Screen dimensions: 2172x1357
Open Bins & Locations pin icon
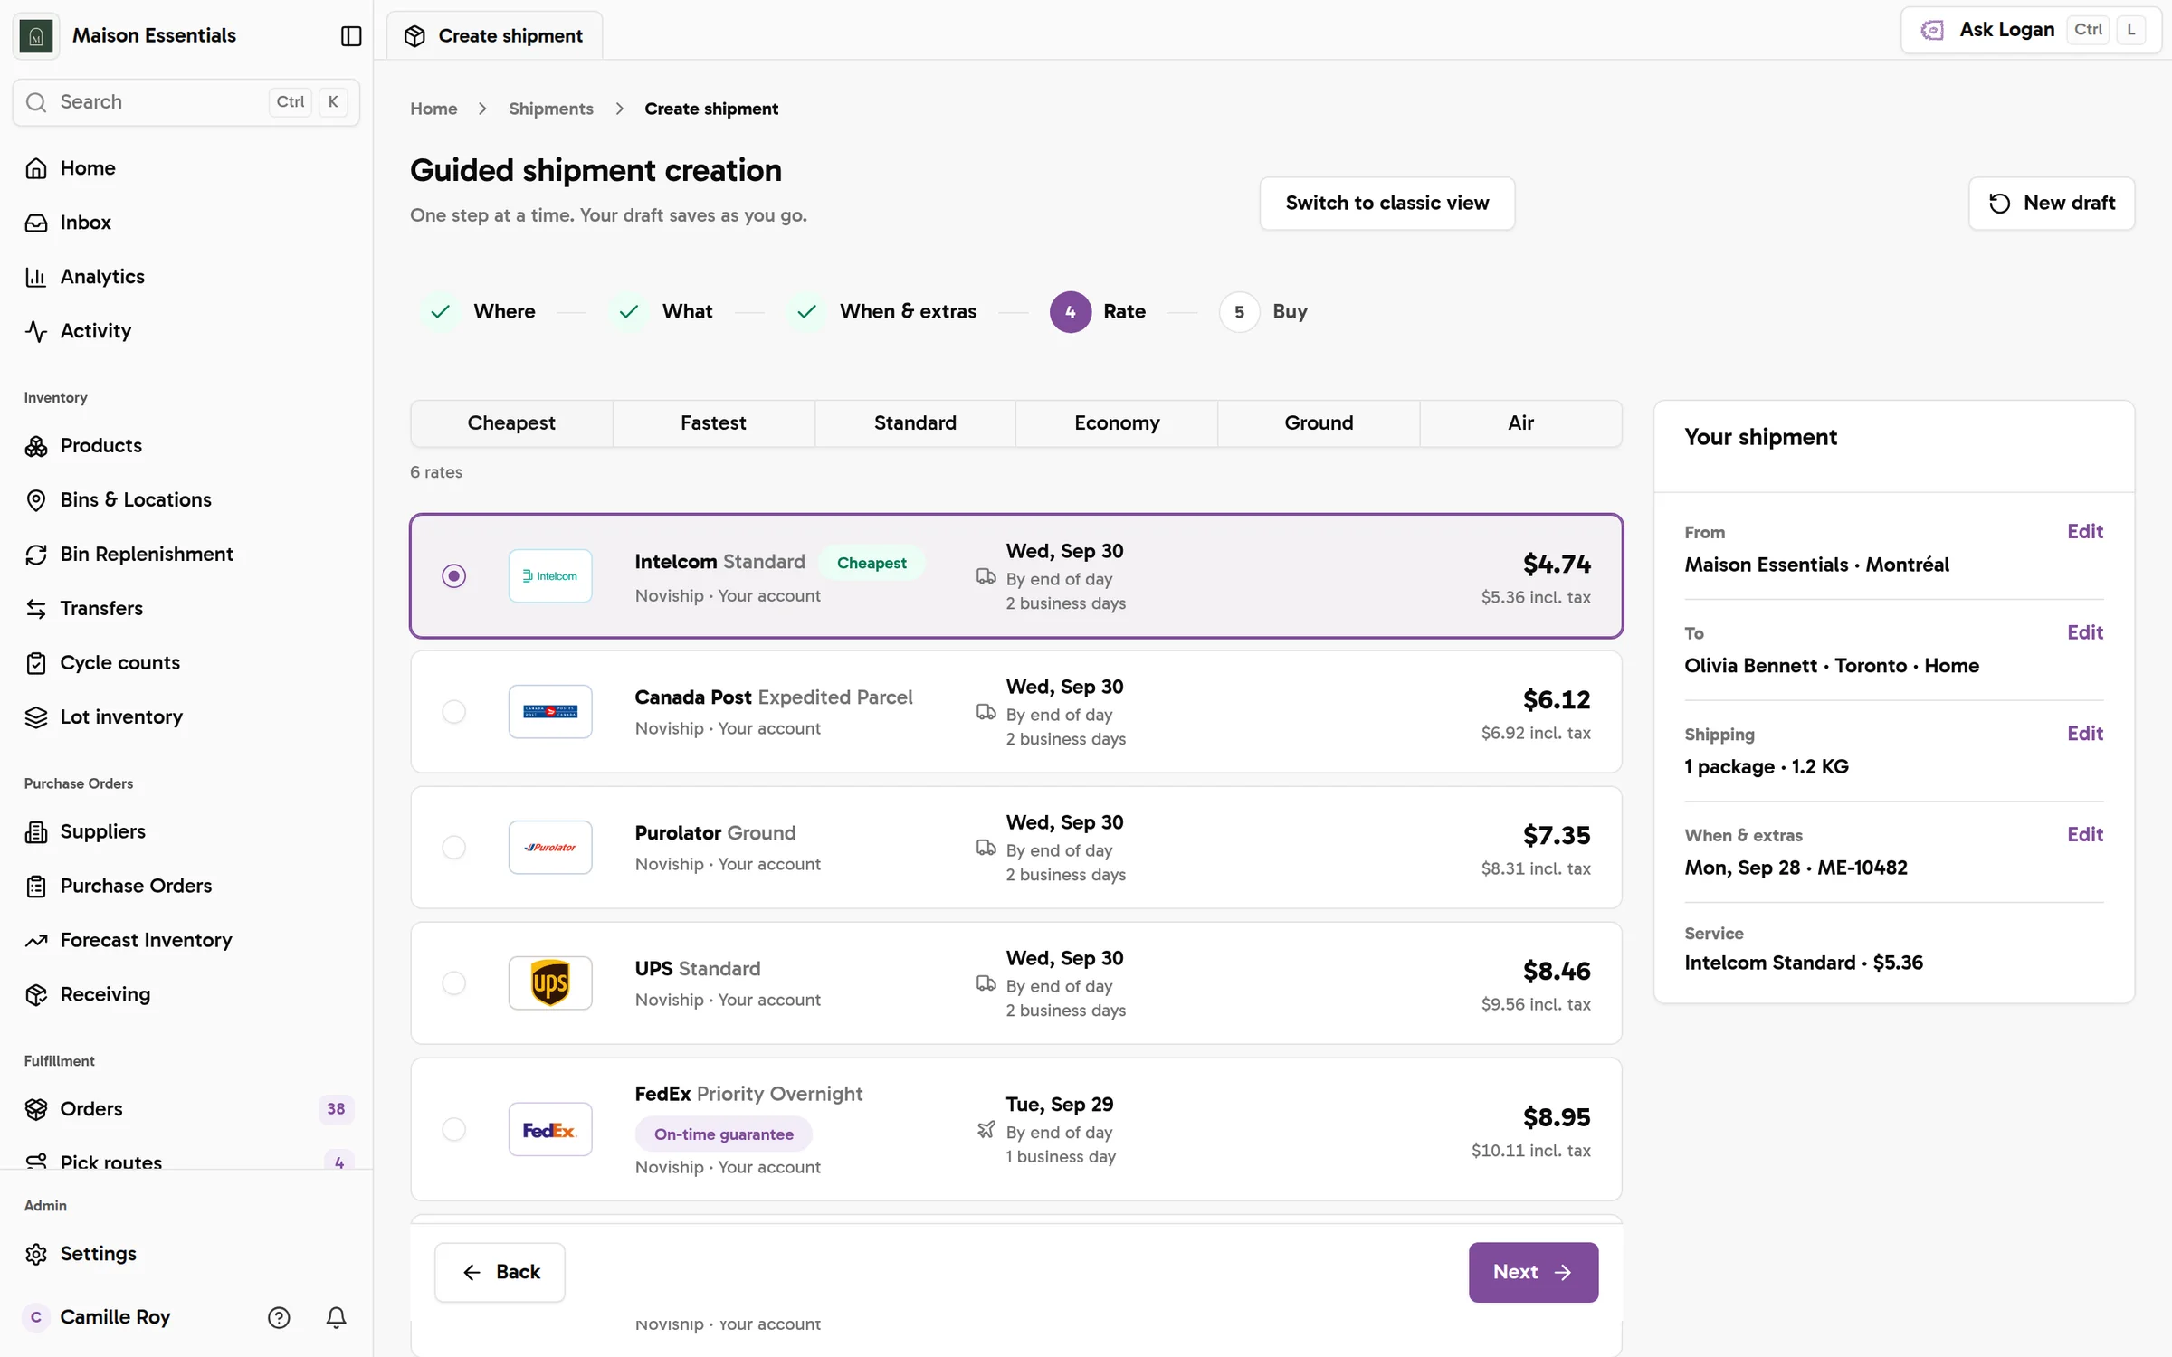[36, 499]
